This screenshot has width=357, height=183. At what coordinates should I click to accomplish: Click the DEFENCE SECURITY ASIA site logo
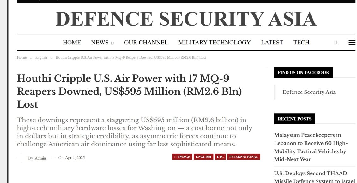click(x=186, y=19)
